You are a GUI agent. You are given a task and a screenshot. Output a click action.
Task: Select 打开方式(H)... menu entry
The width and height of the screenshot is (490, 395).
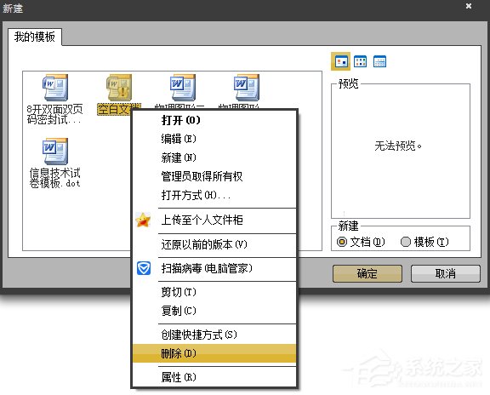tap(214, 196)
